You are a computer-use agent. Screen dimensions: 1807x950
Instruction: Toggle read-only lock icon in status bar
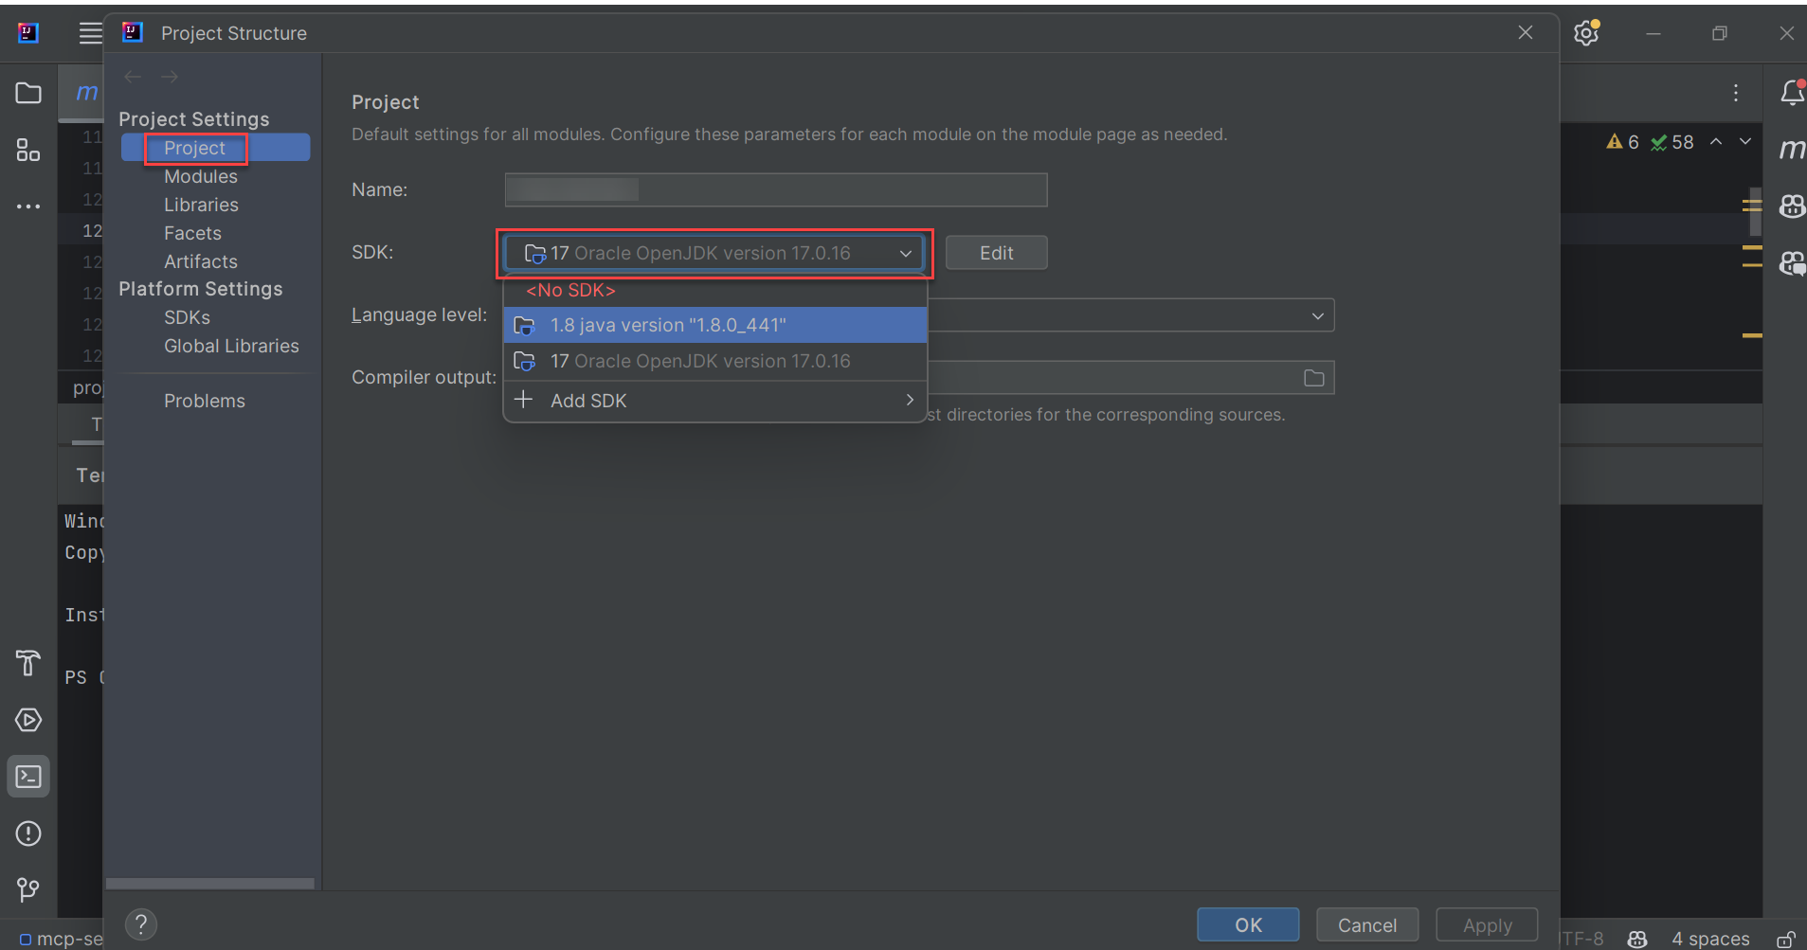coord(1785,939)
